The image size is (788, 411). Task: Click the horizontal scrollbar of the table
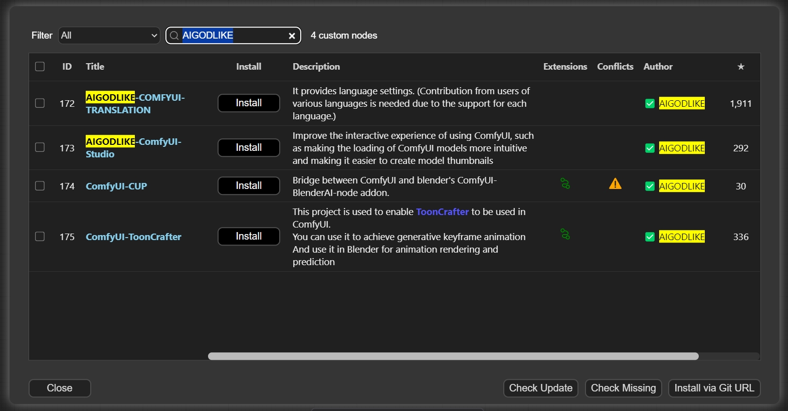pos(453,356)
